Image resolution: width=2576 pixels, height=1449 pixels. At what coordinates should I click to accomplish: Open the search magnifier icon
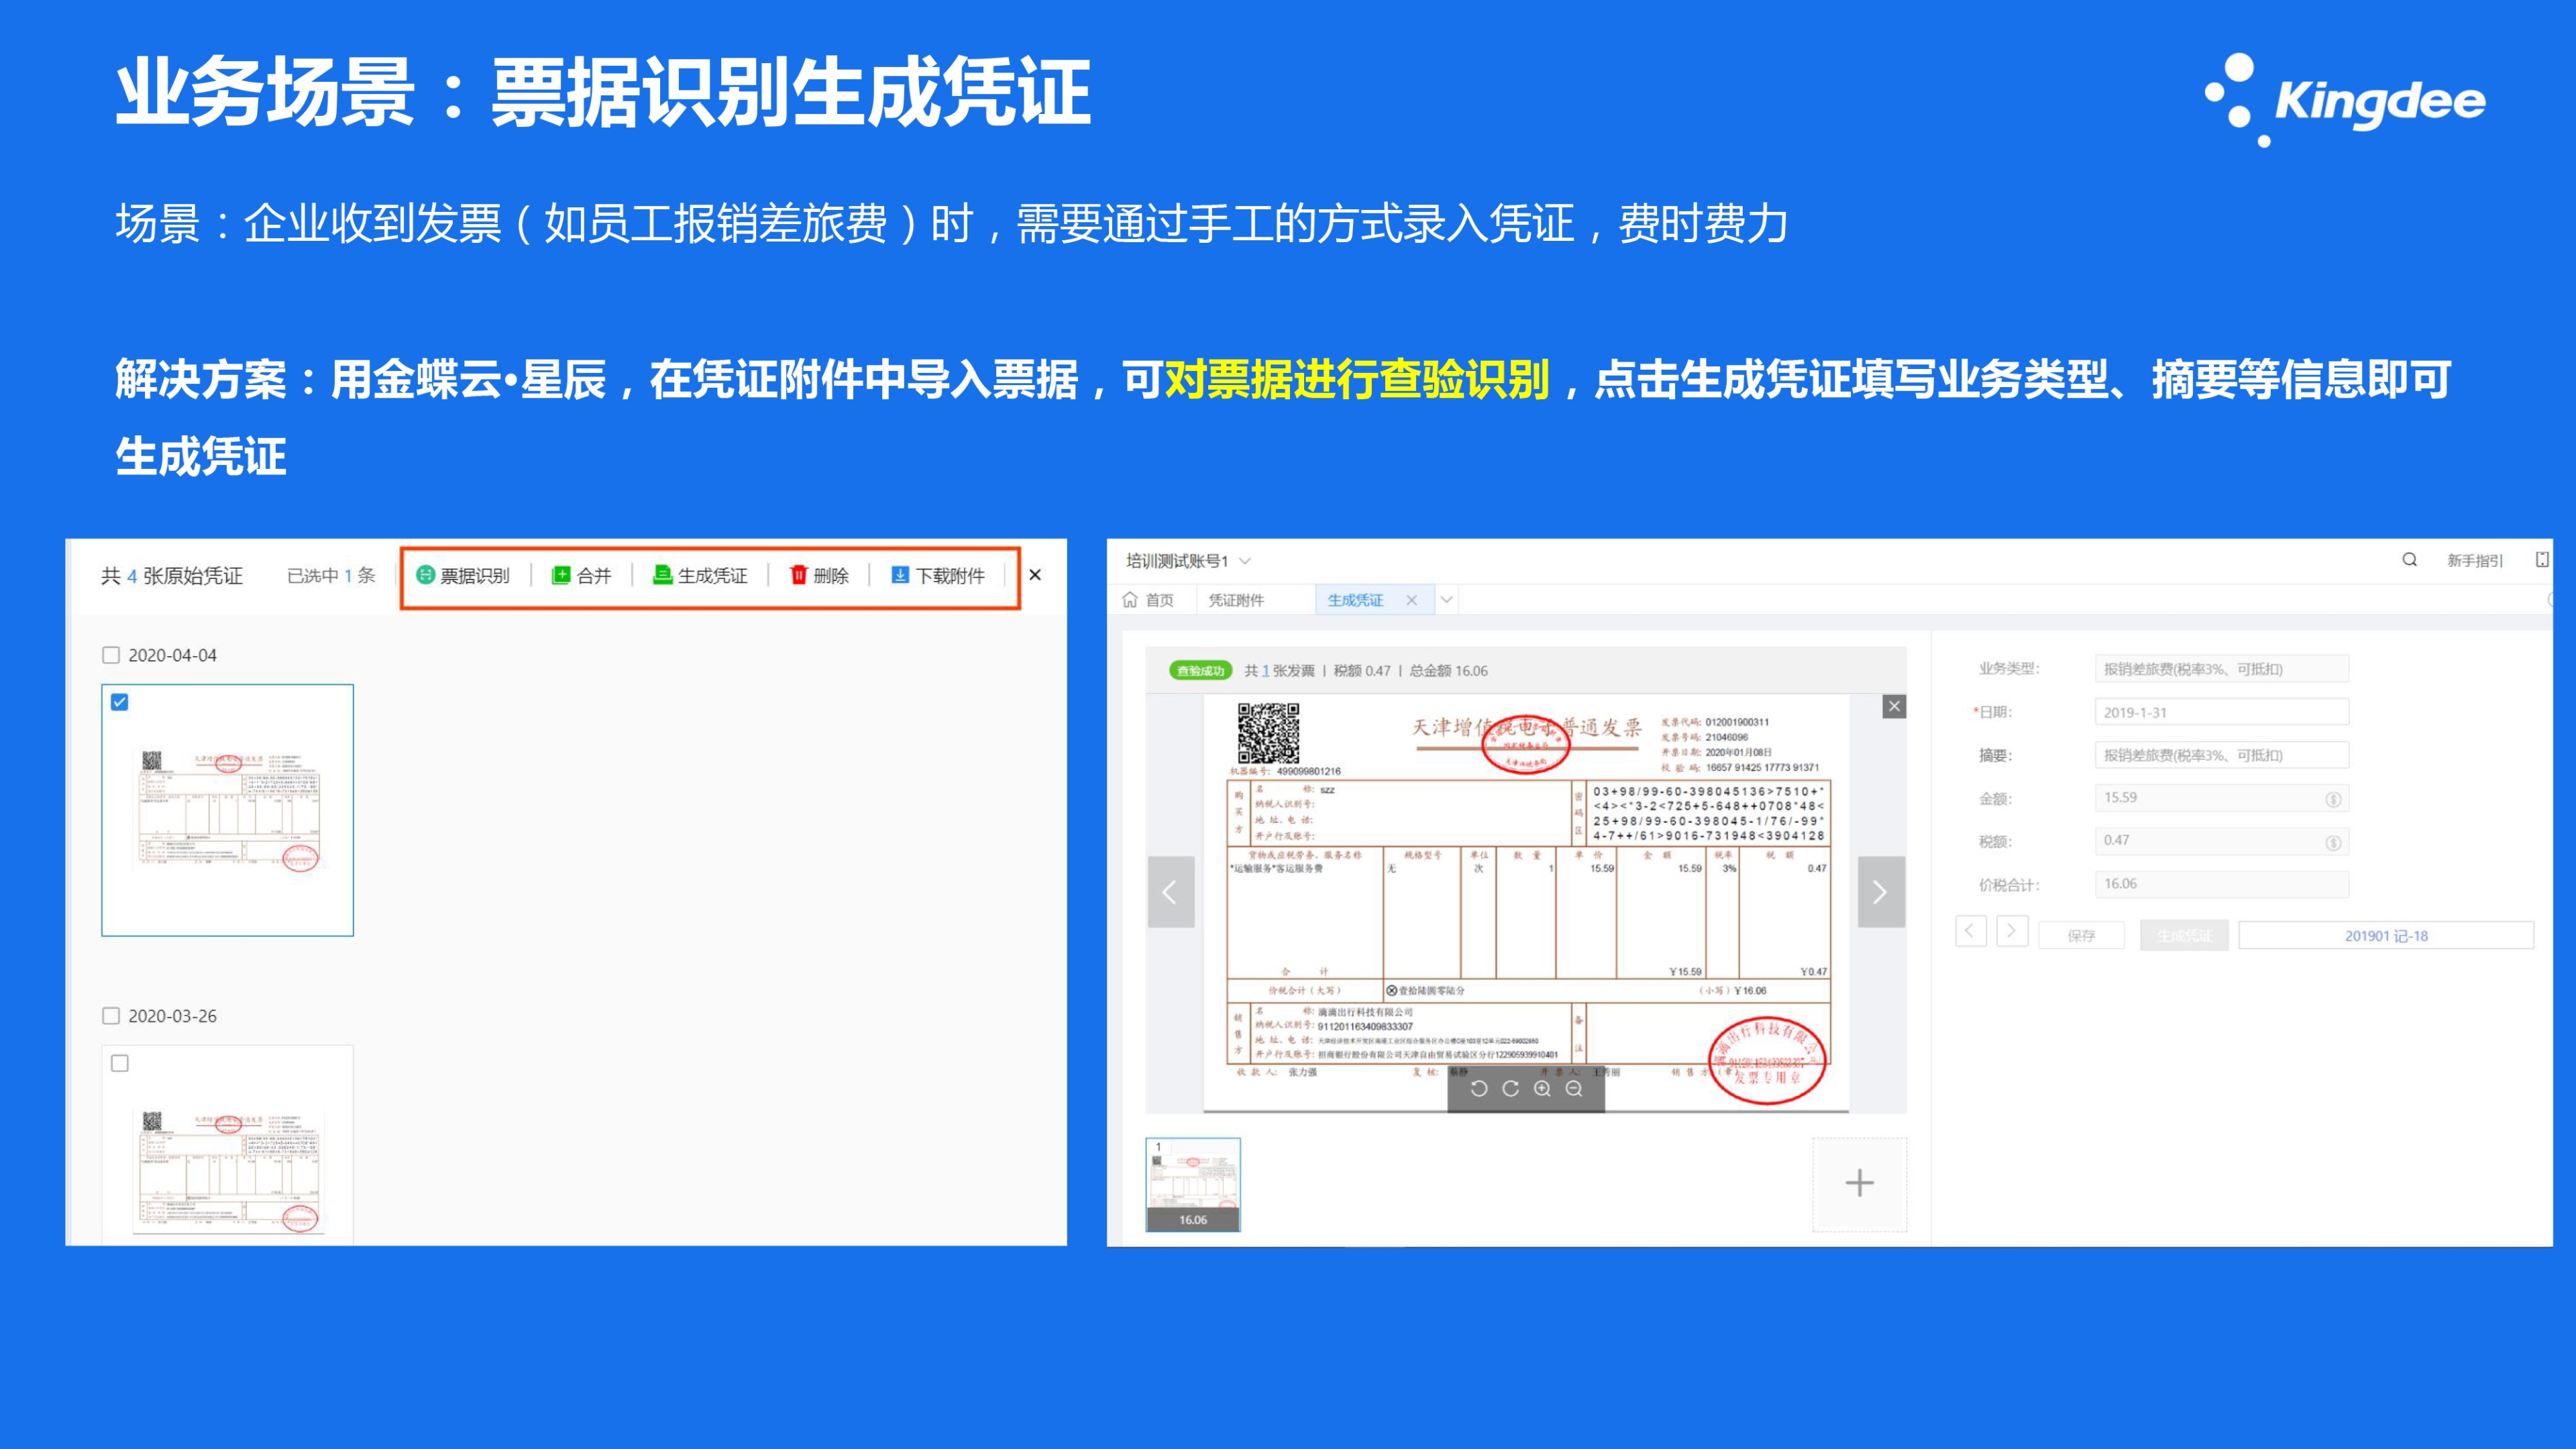(x=2410, y=560)
